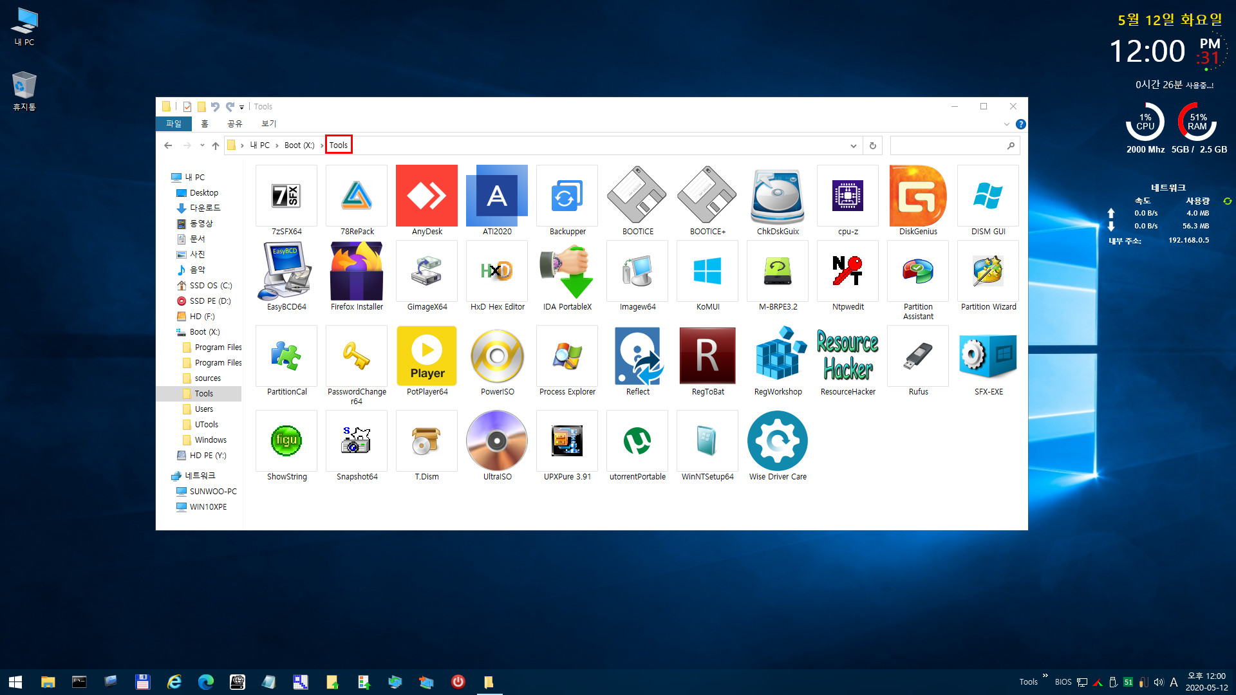Expand the ribbon with the chevron
Viewport: 1236px width, 695px height.
[1006, 124]
